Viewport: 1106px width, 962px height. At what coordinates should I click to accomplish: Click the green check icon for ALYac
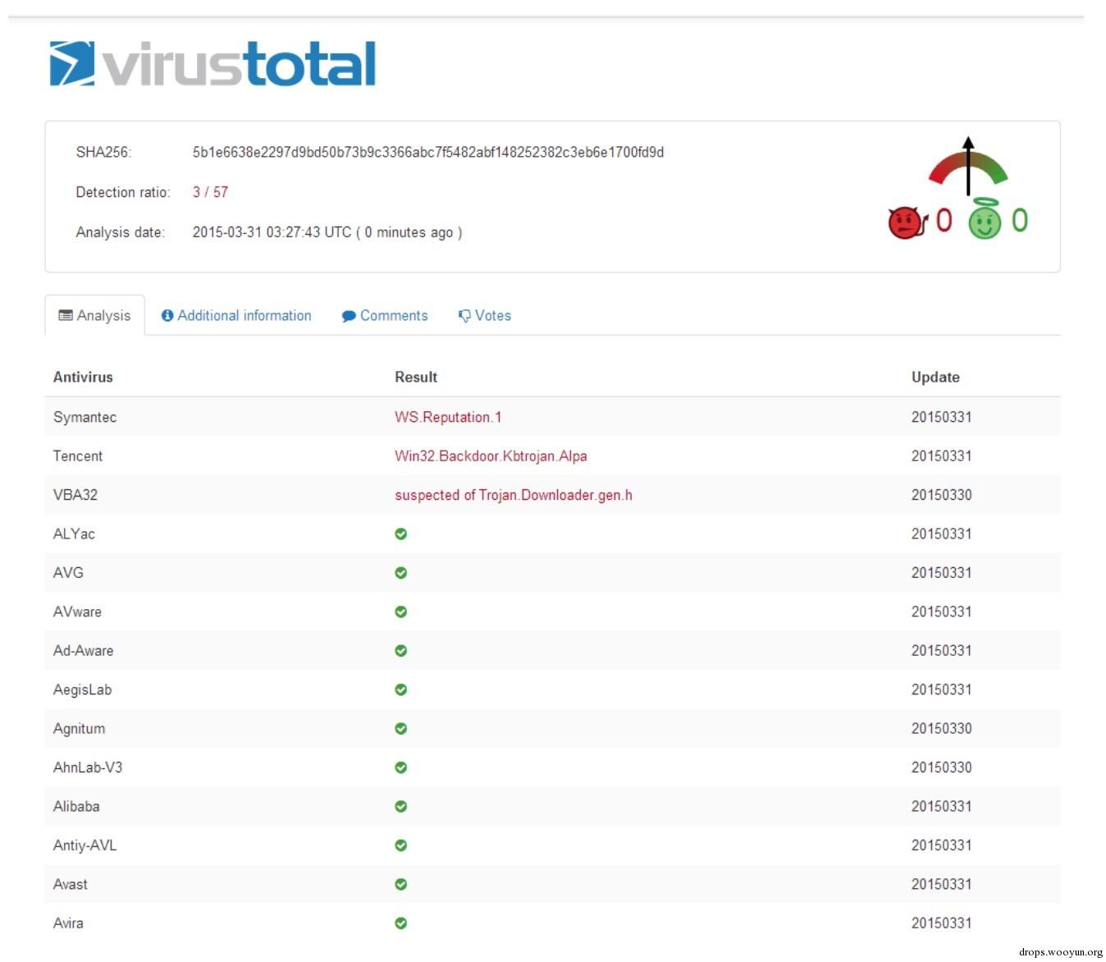point(401,534)
